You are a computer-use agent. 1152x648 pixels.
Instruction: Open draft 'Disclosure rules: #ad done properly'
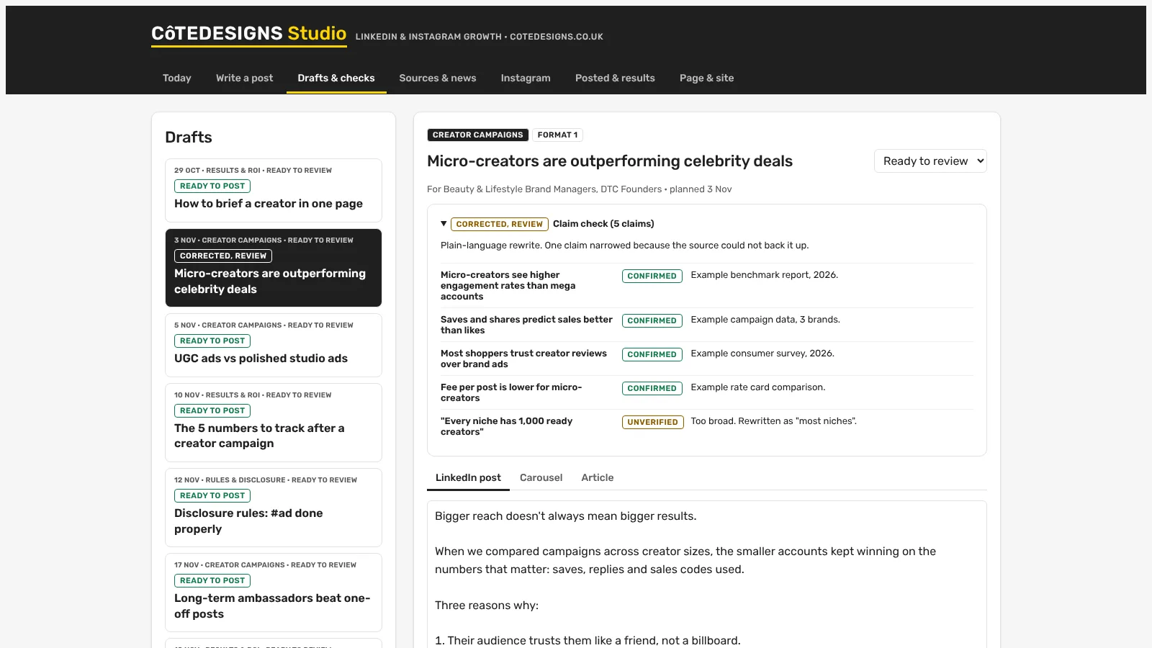(x=274, y=508)
